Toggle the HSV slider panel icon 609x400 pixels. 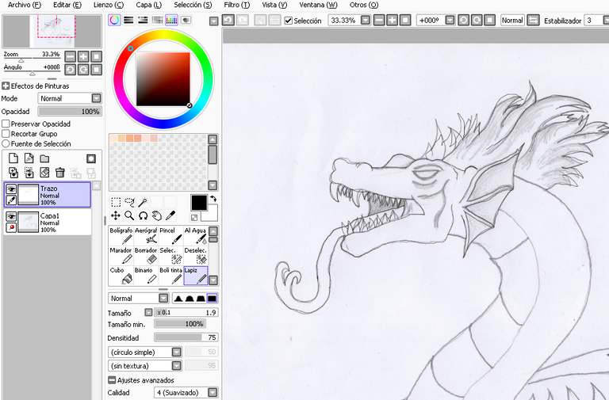click(143, 20)
